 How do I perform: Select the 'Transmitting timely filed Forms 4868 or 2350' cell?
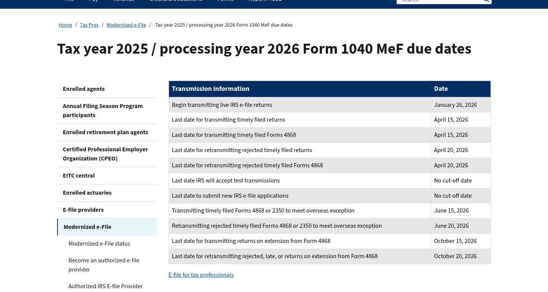point(300,211)
